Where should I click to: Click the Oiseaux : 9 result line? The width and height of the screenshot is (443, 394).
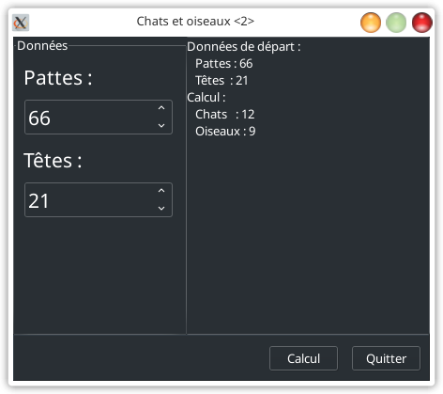[225, 132]
